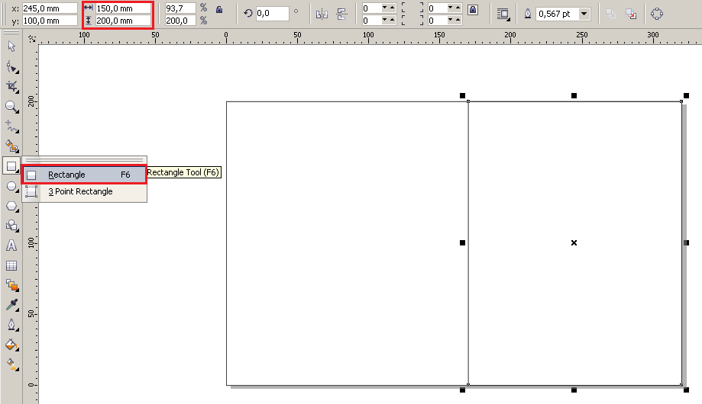This screenshot has width=702, height=404.
Task: Toggle the edit corners together lock
Action: pyautogui.click(x=473, y=9)
